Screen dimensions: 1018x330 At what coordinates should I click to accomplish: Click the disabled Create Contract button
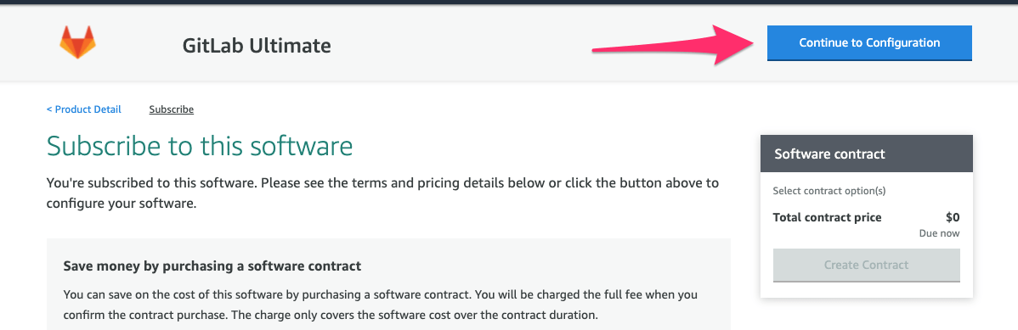tap(866, 266)
